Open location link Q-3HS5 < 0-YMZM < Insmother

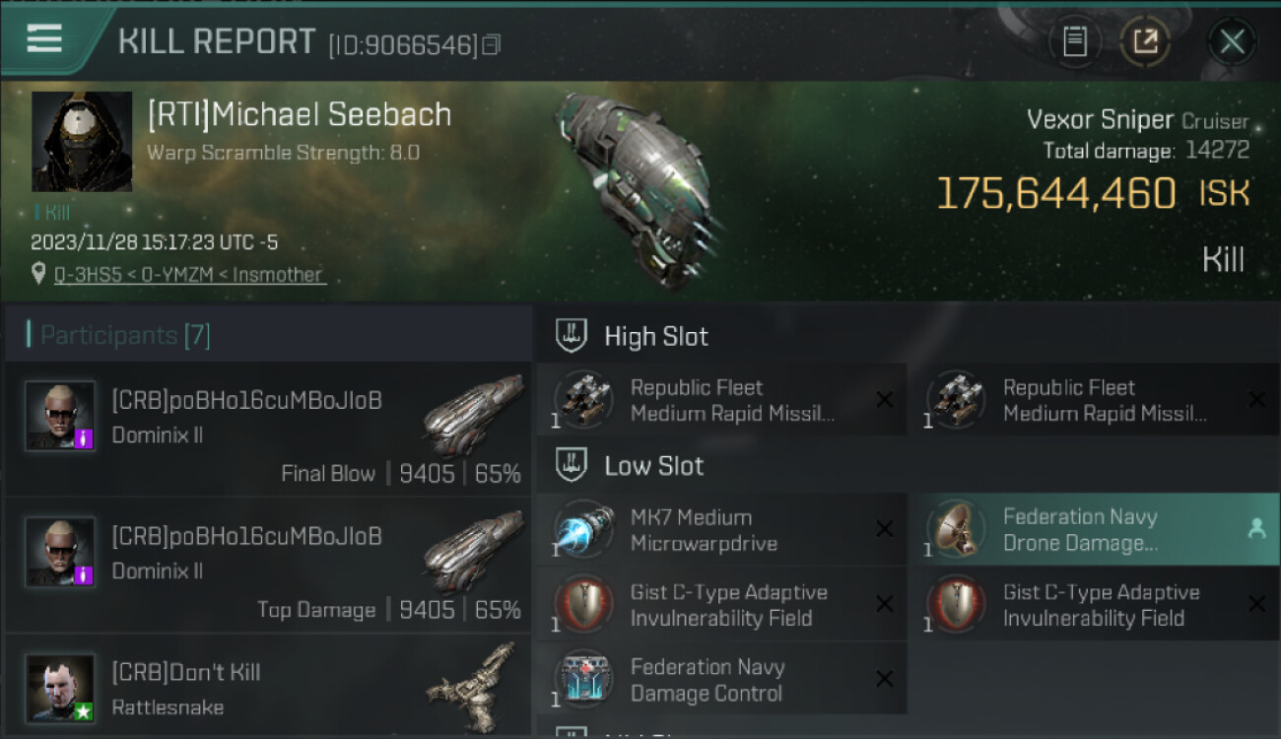tap(189, 275)
